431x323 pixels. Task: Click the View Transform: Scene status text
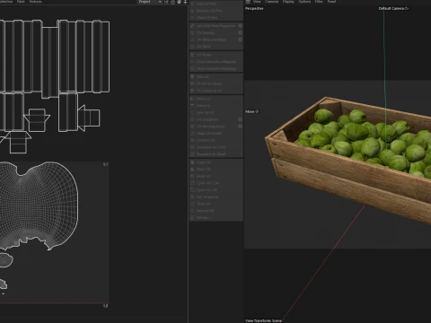point(263,320)
